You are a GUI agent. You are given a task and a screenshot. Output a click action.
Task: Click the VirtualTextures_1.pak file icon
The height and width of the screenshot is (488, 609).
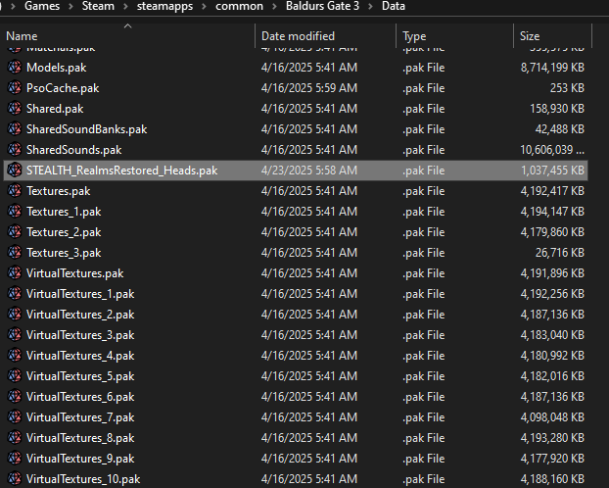tap(15, 294)
